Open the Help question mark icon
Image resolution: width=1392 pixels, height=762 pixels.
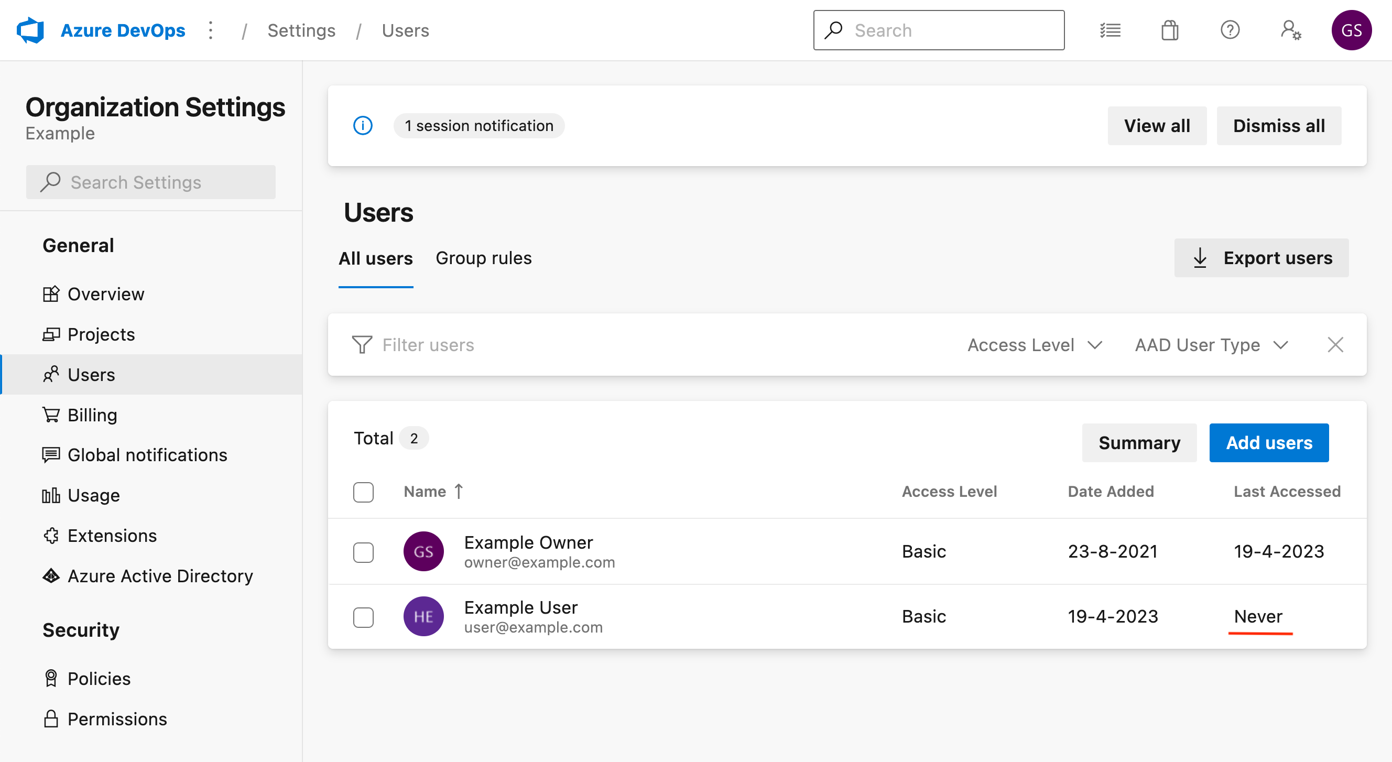click(1230, 30)
